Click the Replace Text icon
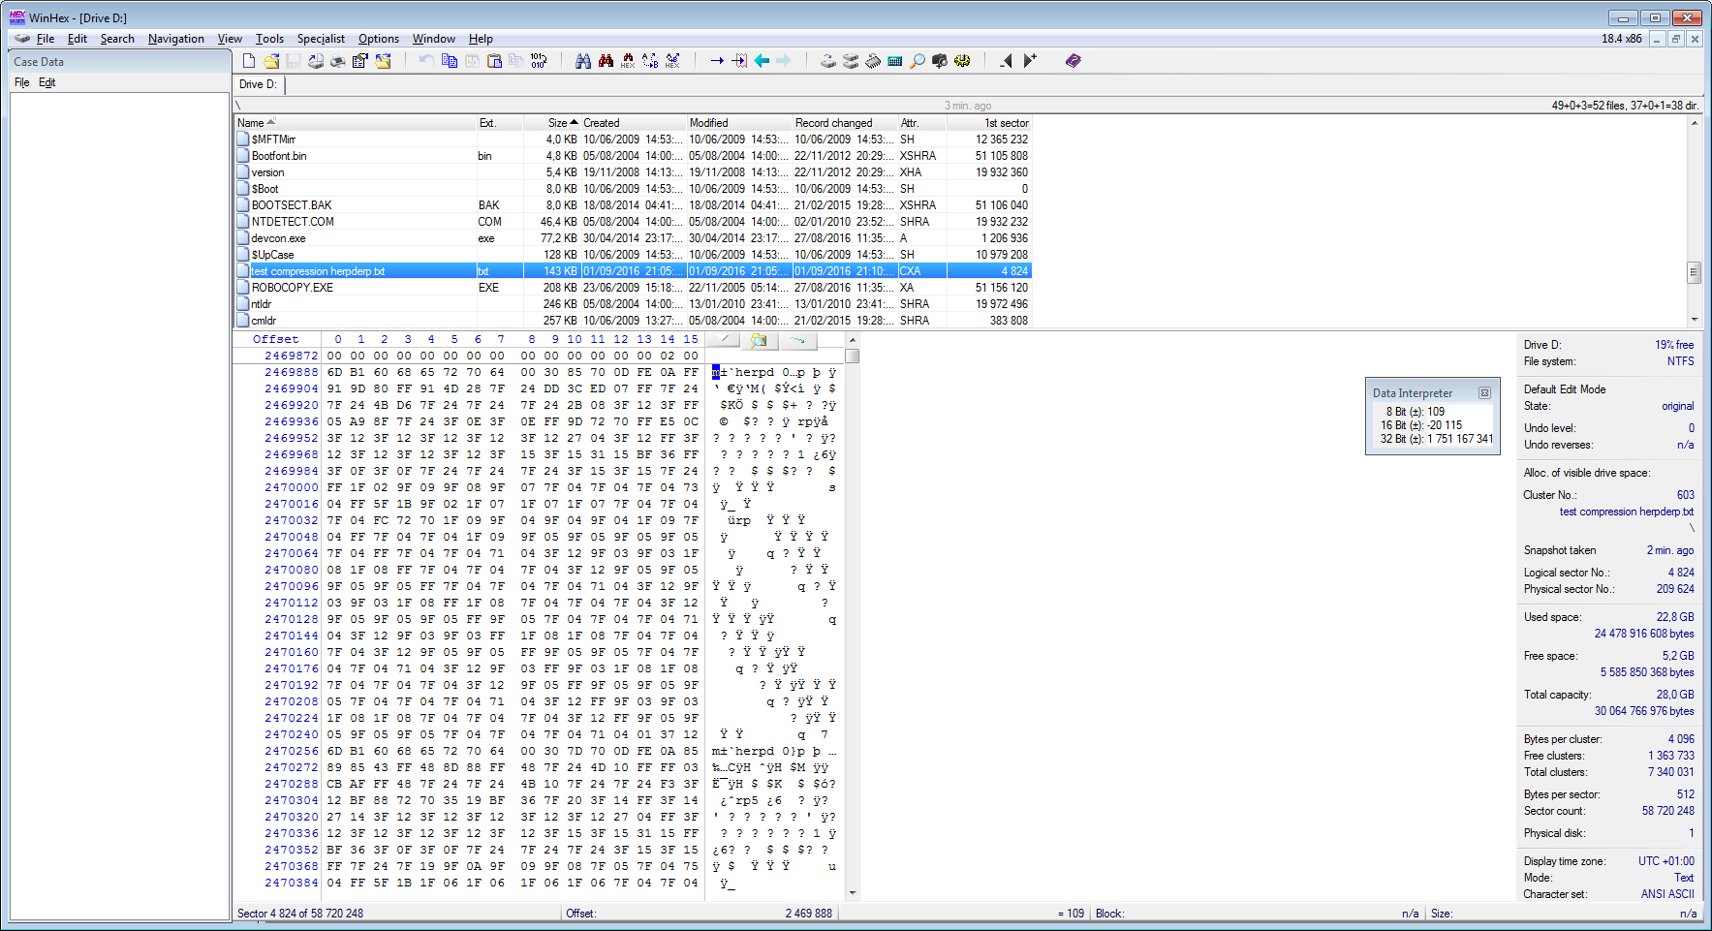 [650, 61]
